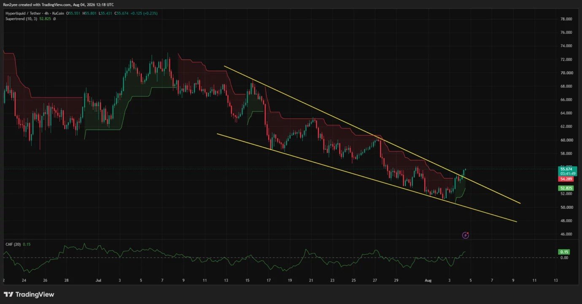Click the Aug label on the date axis
Screen dimensions: 582x304
click(428, 280)
